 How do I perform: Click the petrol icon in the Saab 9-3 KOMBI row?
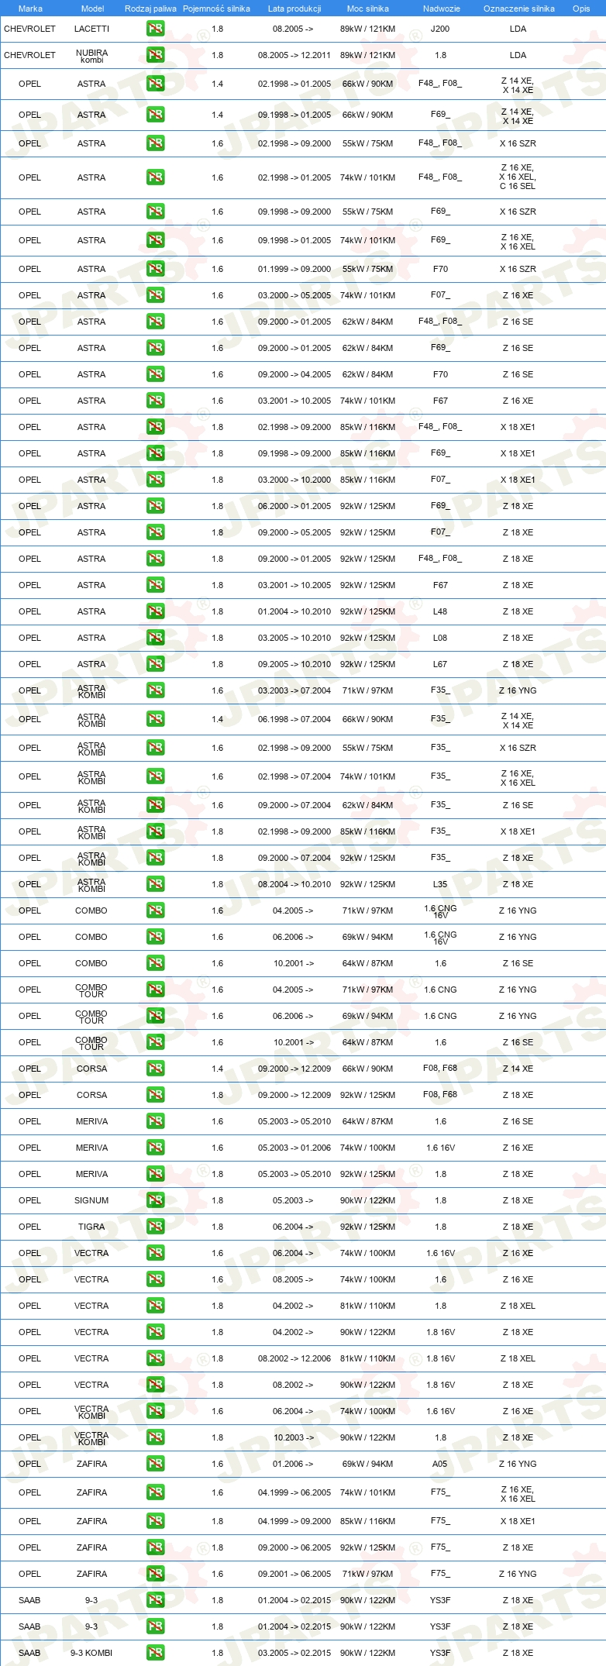click(x=155, y=1653)
